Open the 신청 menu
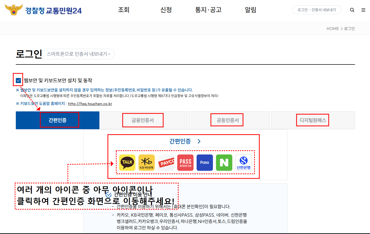 [x=166, y=10]
